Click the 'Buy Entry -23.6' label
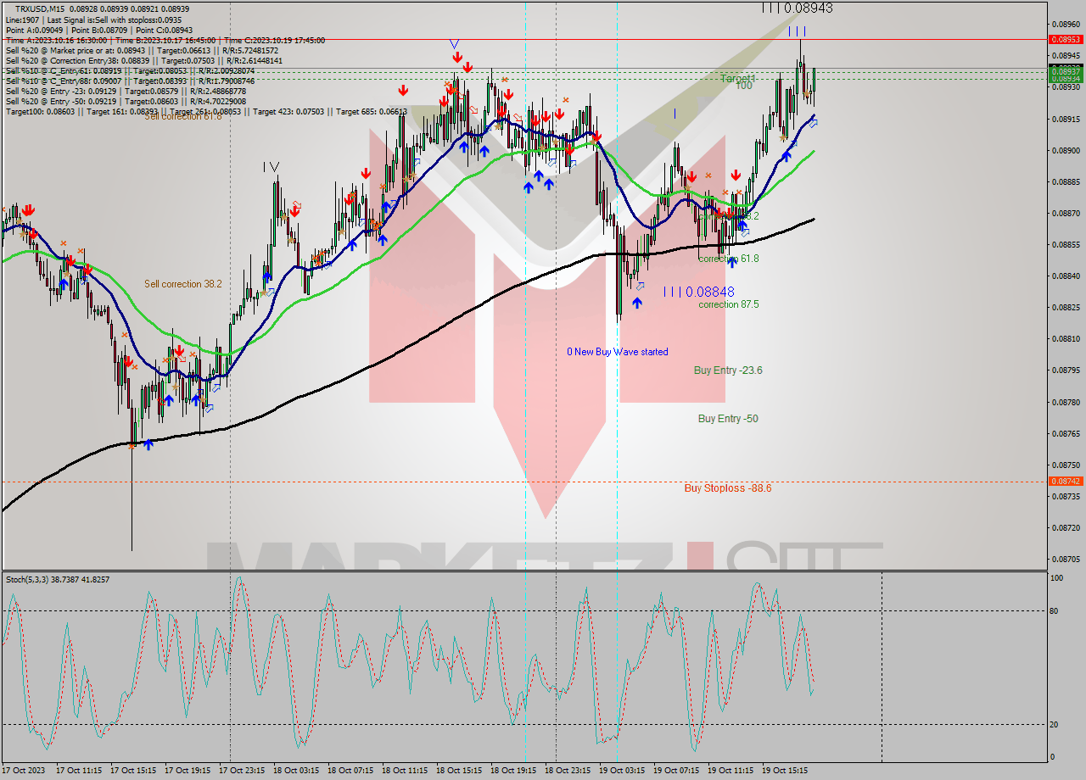 point(728,370)
